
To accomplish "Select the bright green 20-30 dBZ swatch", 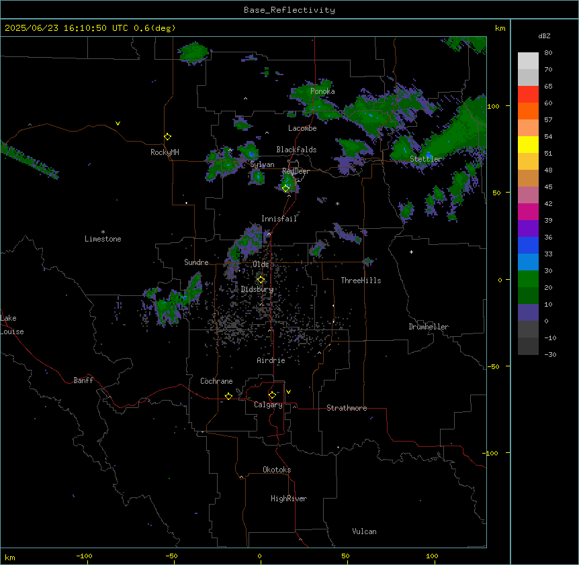I will [x=528, y=279].
